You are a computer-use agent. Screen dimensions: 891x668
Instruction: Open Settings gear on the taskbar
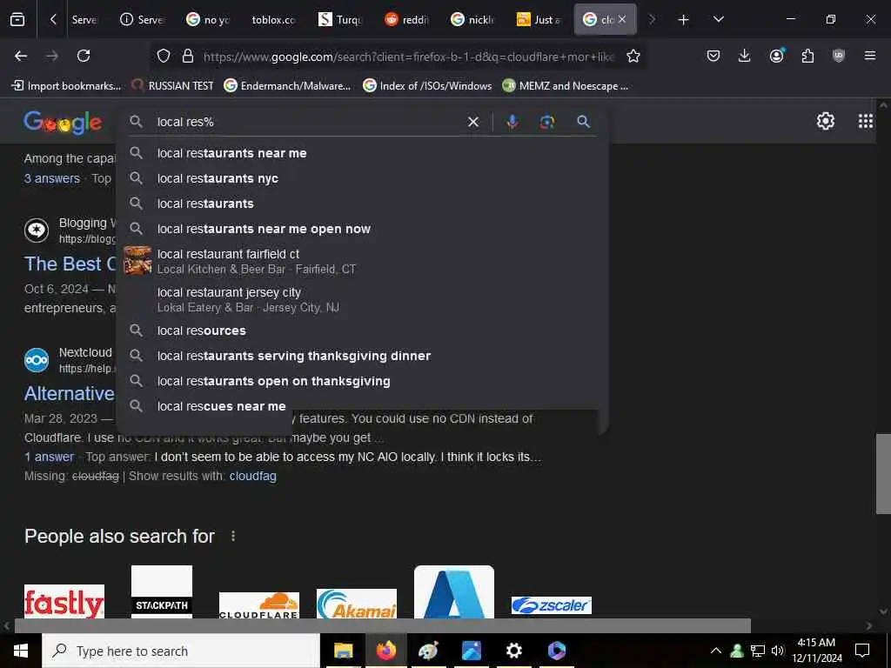click(513, 651)
